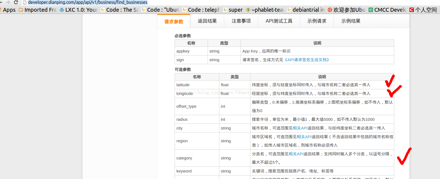Click the 'int' type in offset_type row
Screen dimensions: 440x179
click(x=223, y=106)
